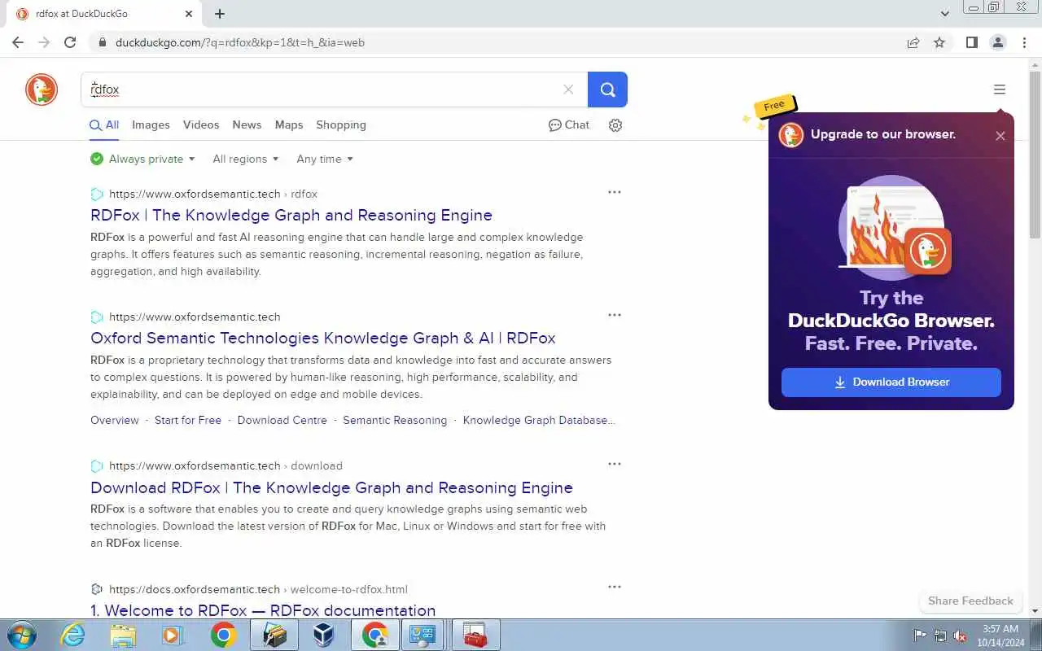This screenshot has width=1042, height=651.
Task: Open RDFox Knowledge Graph and Reasoning Engine link
Action: (291, 215)
